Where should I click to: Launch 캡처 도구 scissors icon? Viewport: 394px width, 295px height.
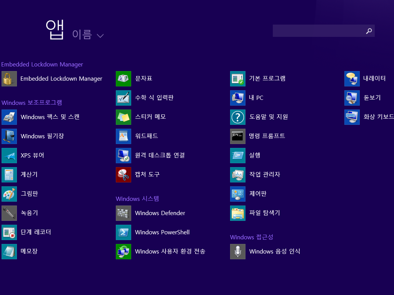tap(124, 175)
